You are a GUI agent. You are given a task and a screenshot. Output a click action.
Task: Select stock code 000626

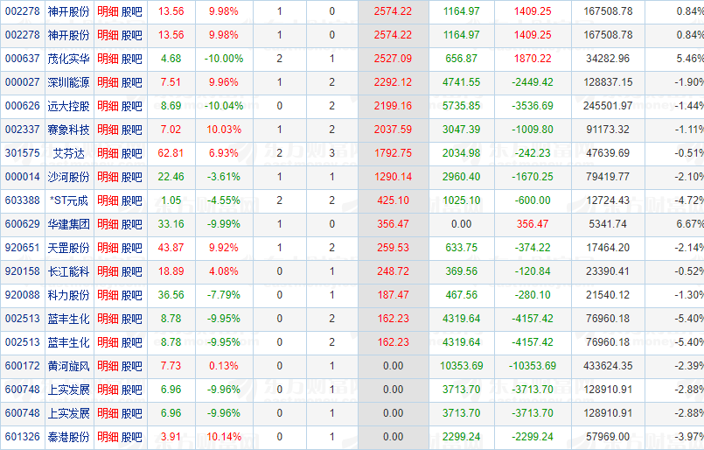(22, 106)
